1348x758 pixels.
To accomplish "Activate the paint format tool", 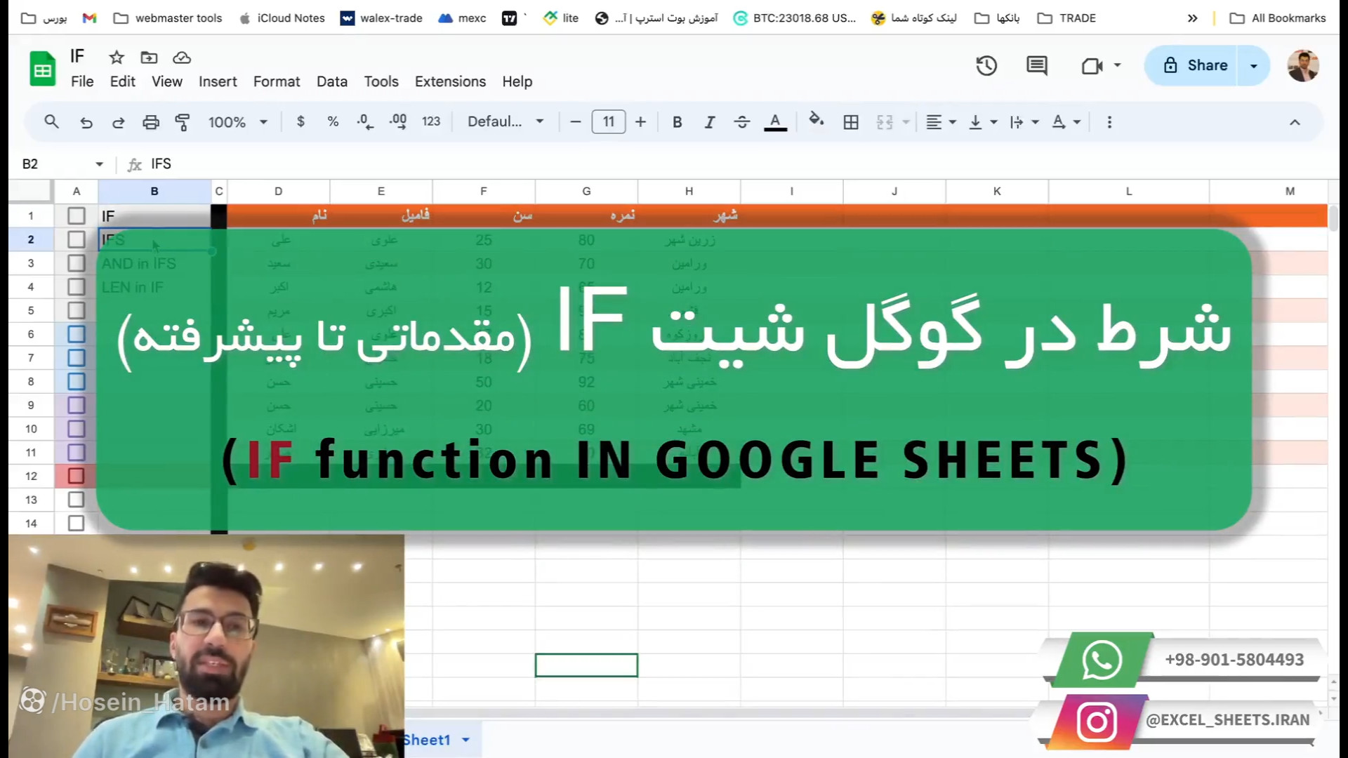I will 183,122.
